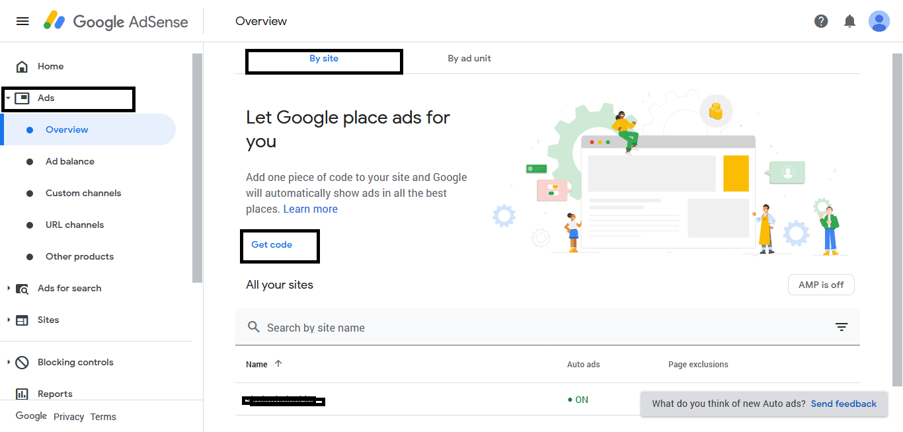903x432 pixels.
Task: Click the sidebar vertical scrollbar
Action: (197, 165)
